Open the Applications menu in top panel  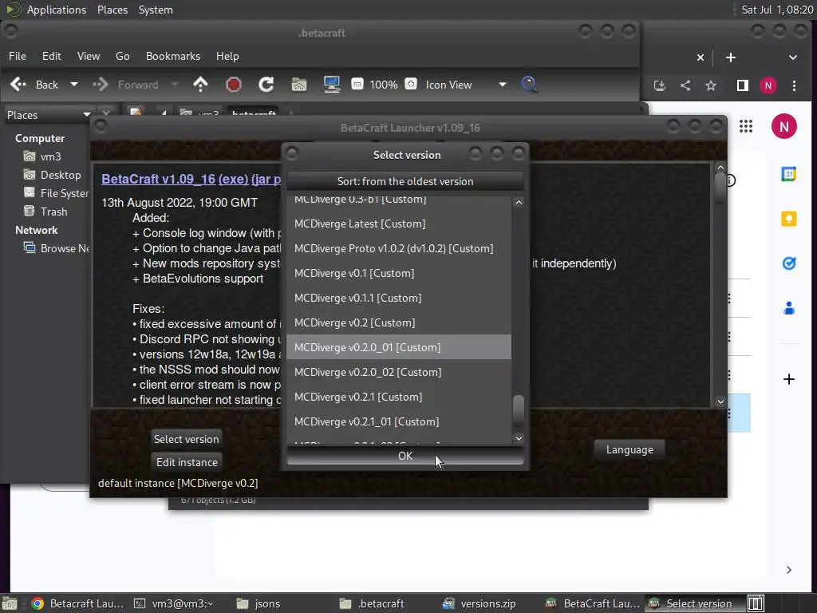[57, 10]
